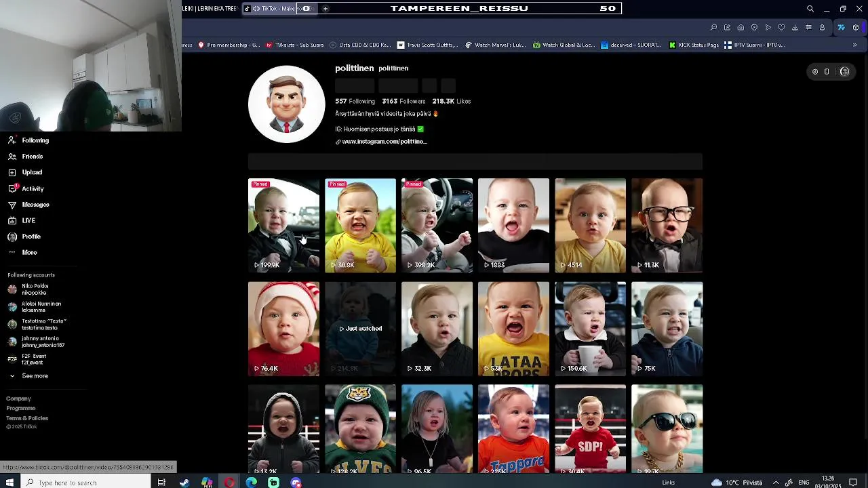Open the browser account profile icon

tap(822, 28)
